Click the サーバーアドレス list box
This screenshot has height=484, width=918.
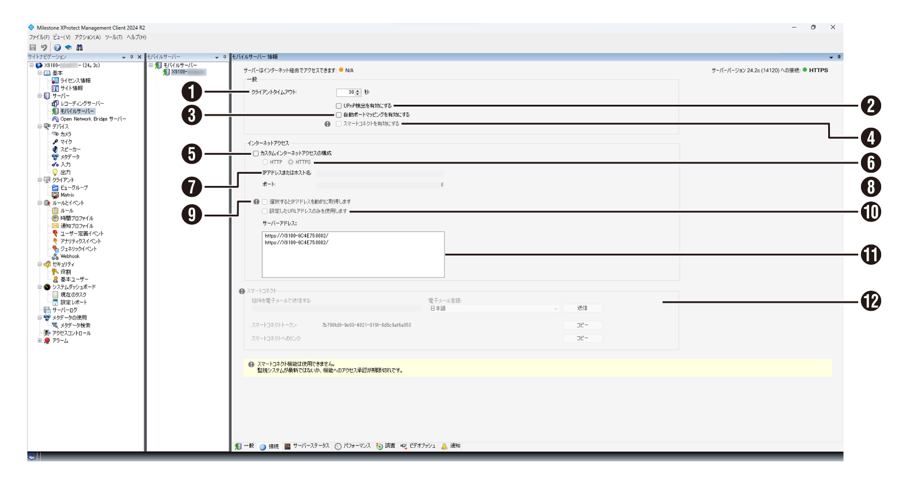(353, 254)
